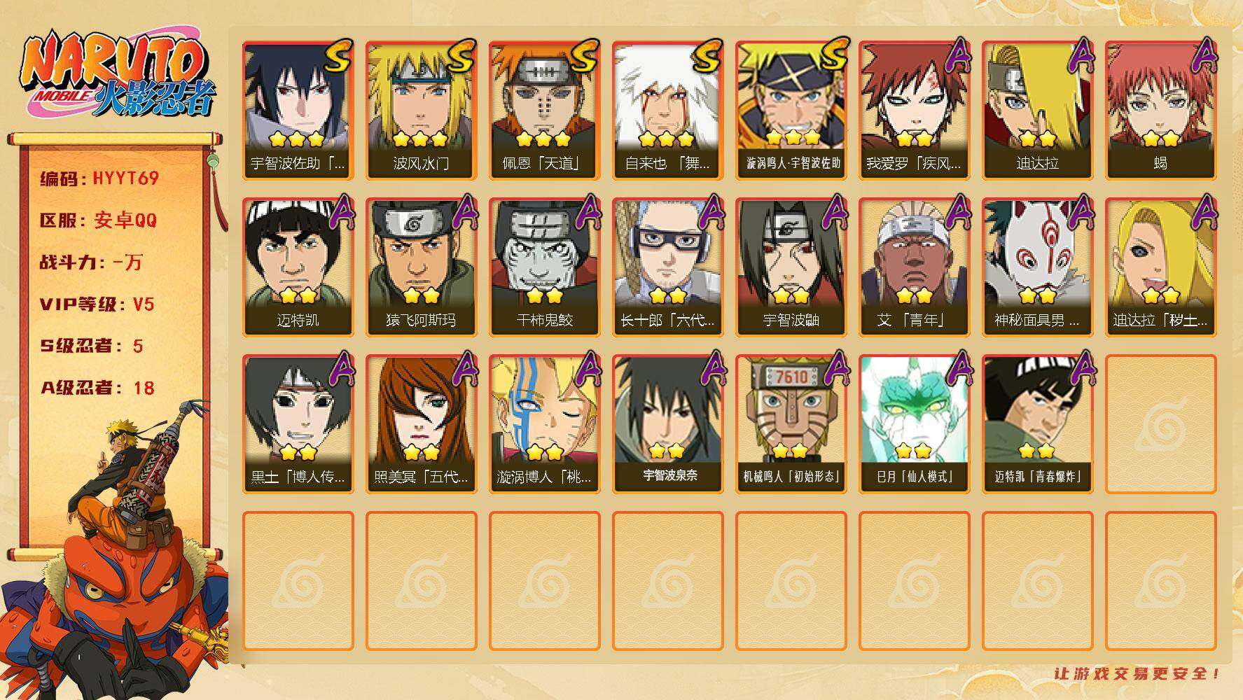
Task: Select the 机械鸣人「初始形态」 card
Action: pos(791,423)
